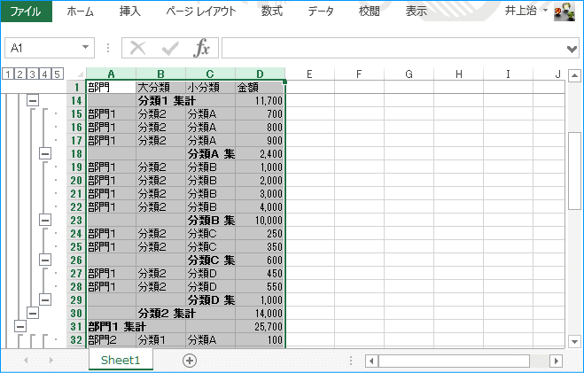Collapse the 分類2 集計 group at row 30
The width and height of the screenshot is (584, 373).
coord(33,313)
